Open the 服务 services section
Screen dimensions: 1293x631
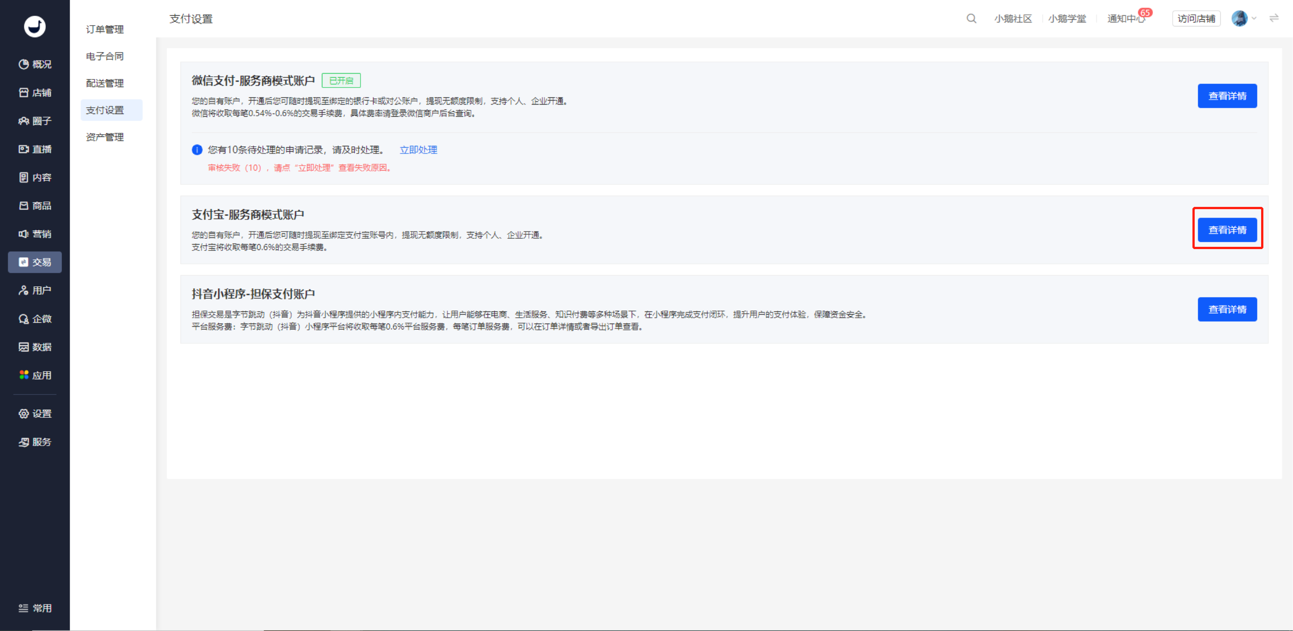(35, 442)
